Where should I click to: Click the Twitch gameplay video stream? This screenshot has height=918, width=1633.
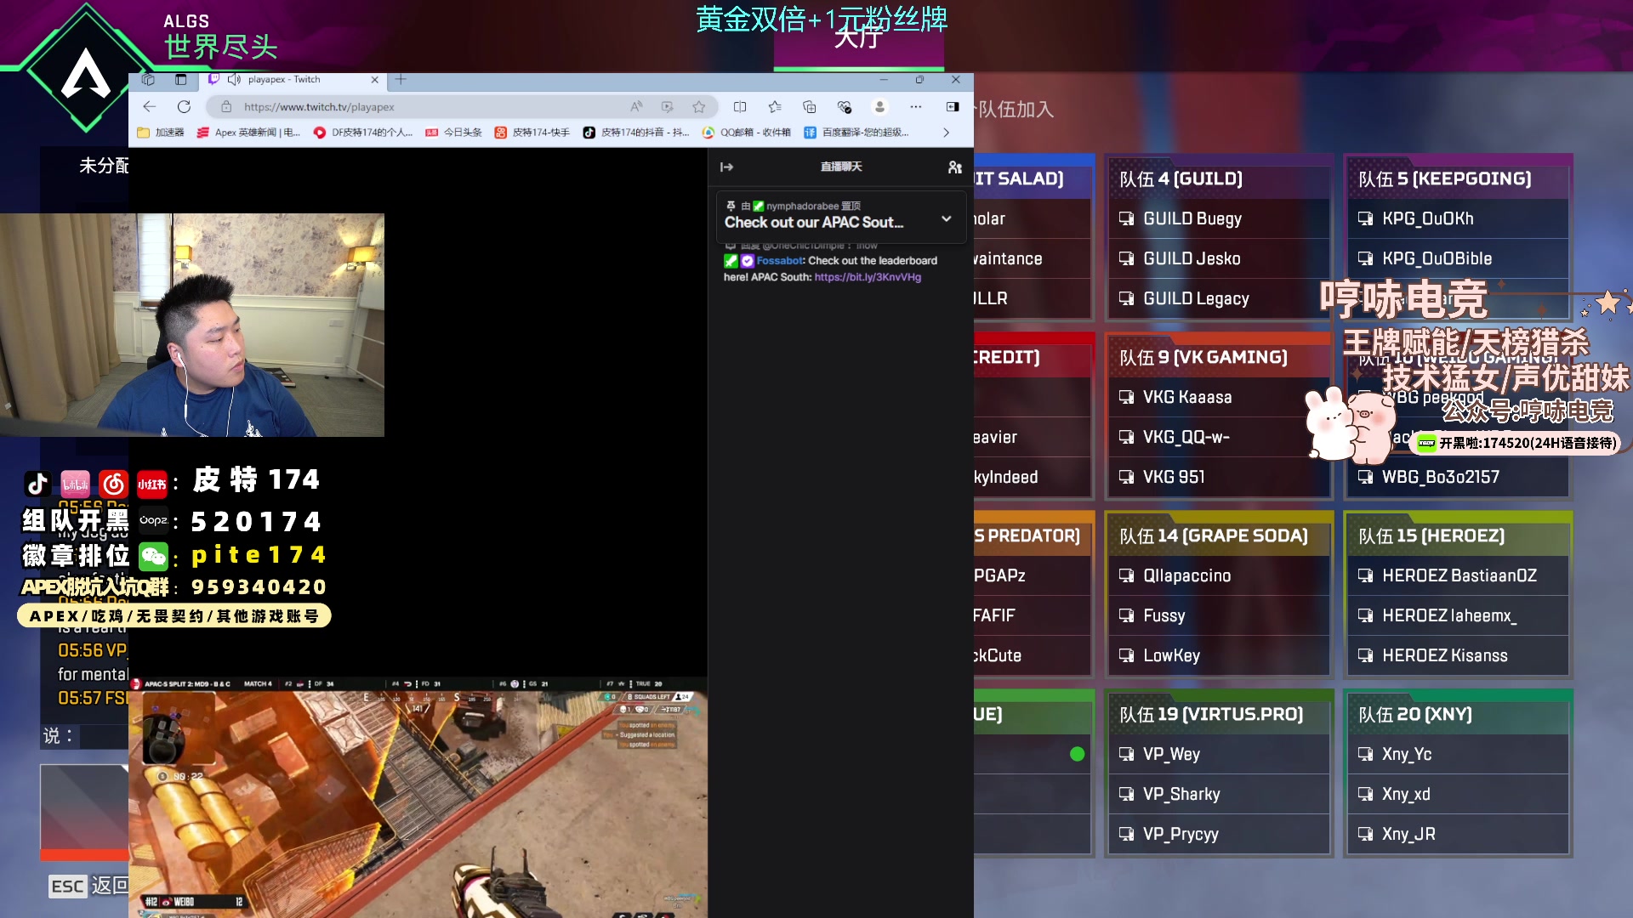pyautogui.click(x=418, y=797)
